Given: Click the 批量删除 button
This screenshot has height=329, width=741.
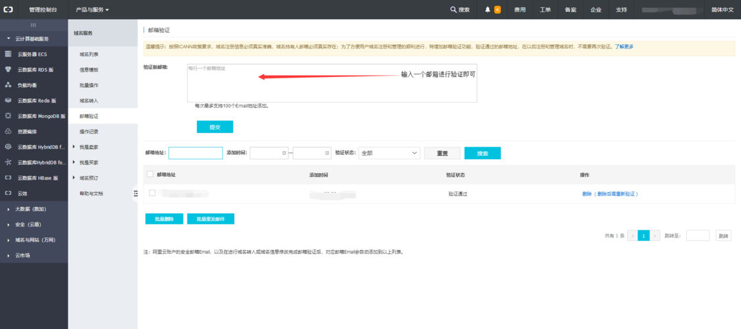Looking at the screenshot, I should 165,219.
